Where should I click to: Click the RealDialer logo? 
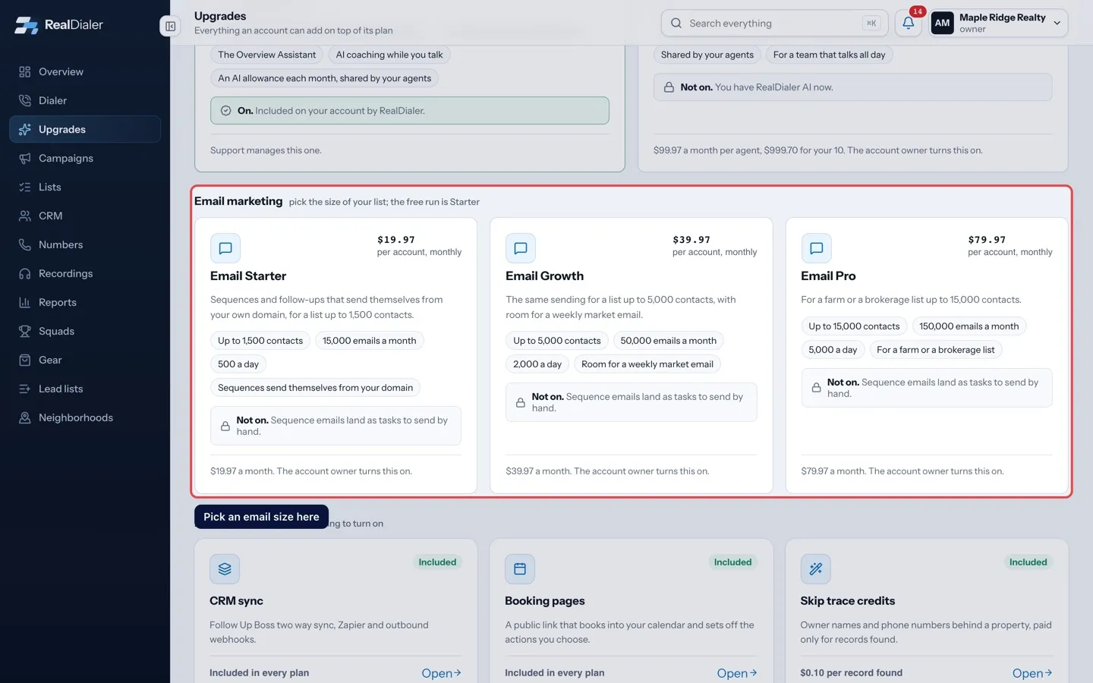coord(58,25)
